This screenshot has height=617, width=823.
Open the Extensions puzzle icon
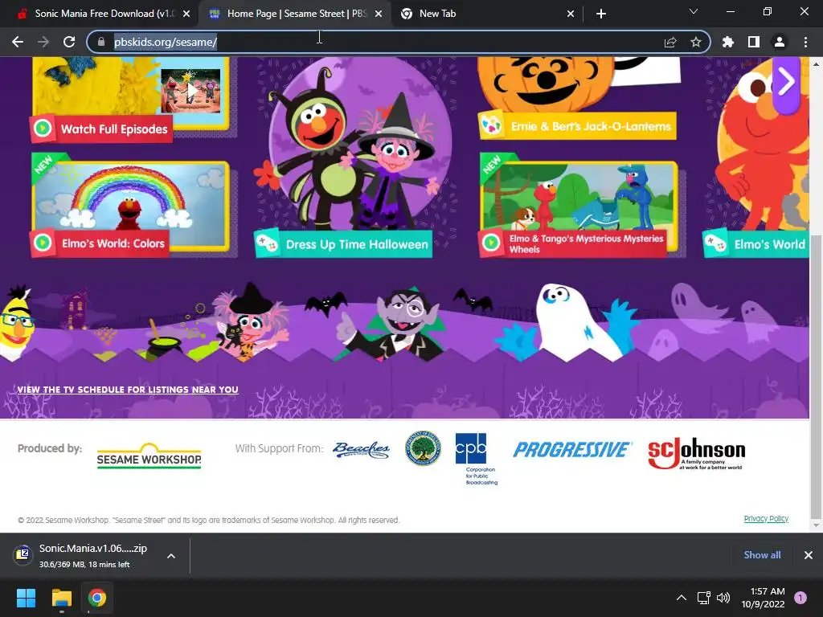pos(727,42)
